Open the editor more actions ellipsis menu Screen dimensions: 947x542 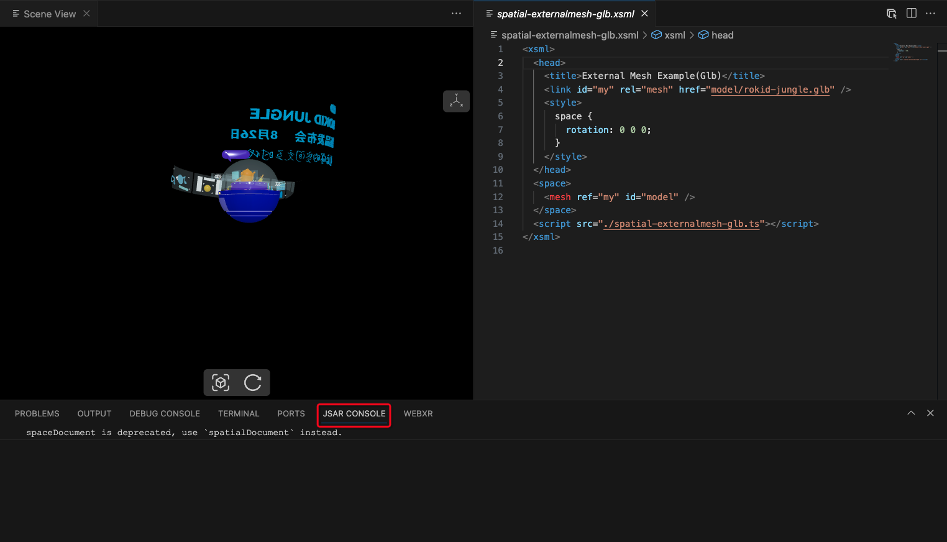930,14
